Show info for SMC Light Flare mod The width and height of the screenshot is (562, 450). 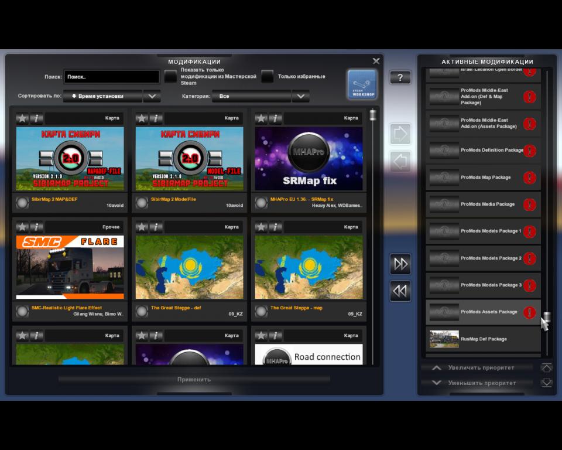click(36, 227)
